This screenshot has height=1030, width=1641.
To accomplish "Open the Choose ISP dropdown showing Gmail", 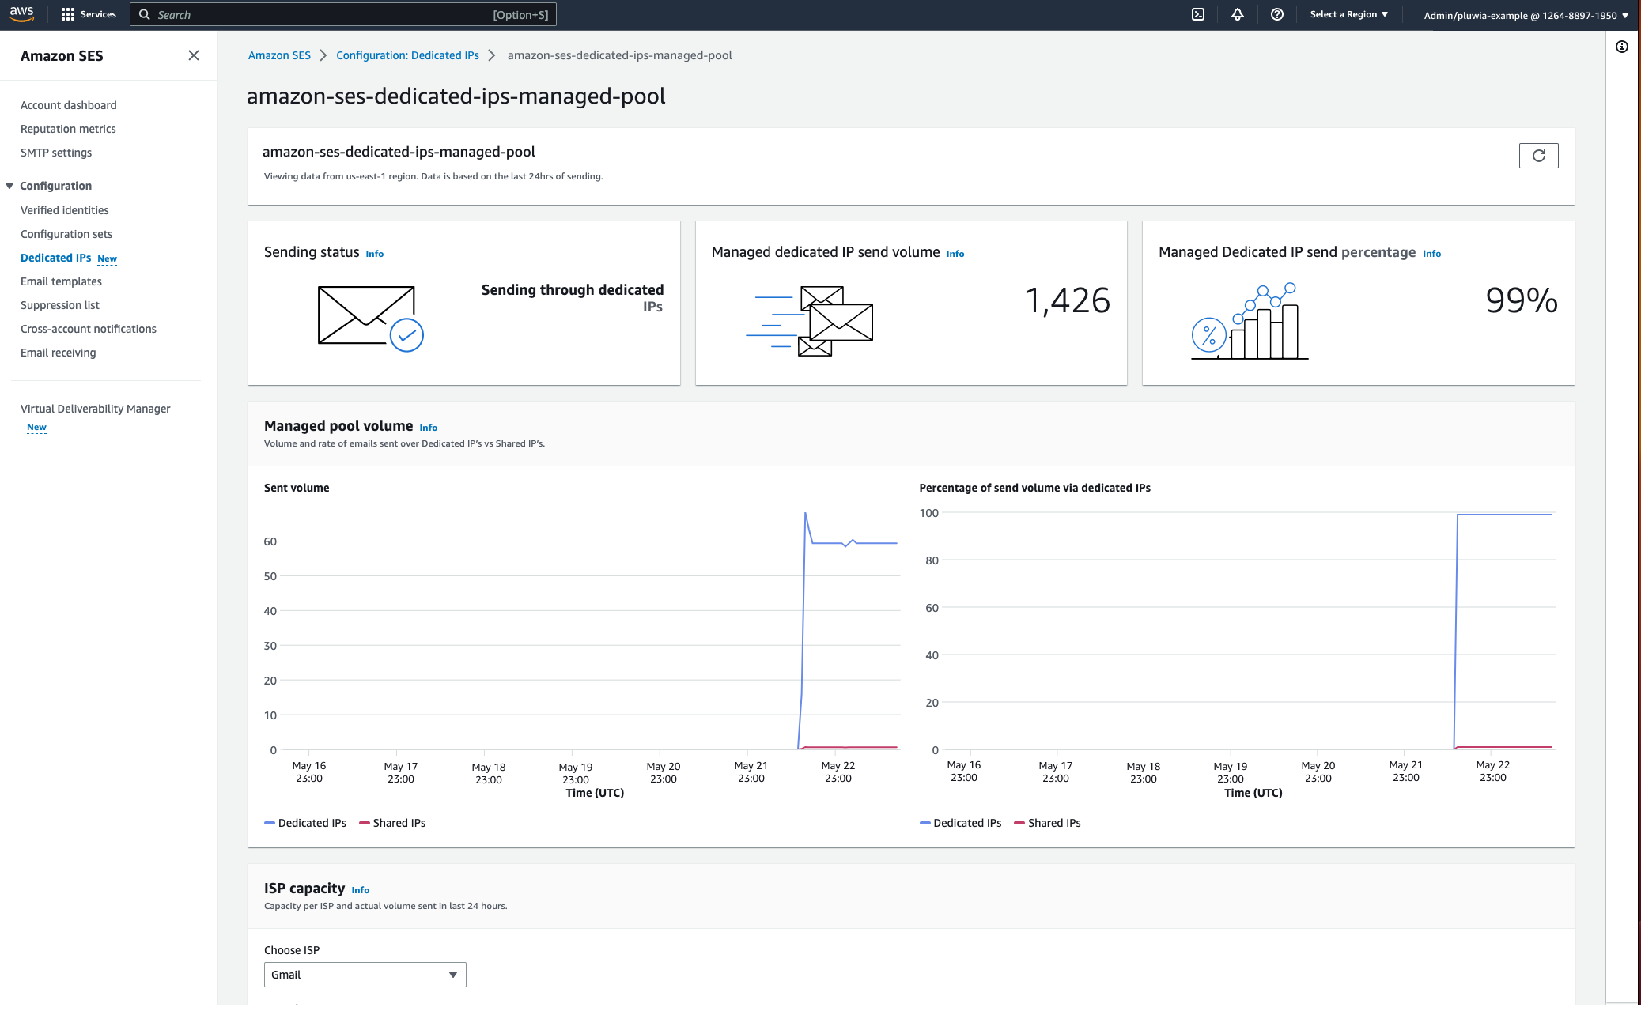I will pyautogui.click(x=365, y=975).
